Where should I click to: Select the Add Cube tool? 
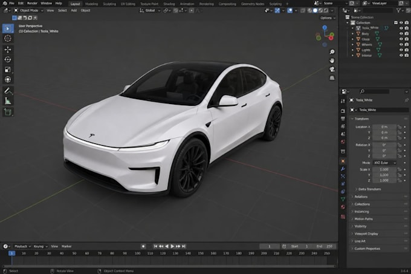(8, 113)
